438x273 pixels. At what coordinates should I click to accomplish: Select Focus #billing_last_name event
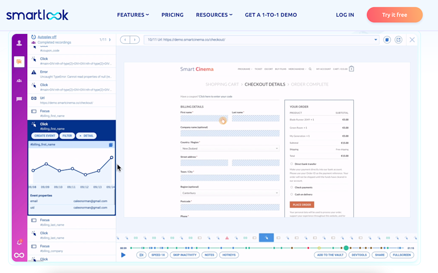72,222
